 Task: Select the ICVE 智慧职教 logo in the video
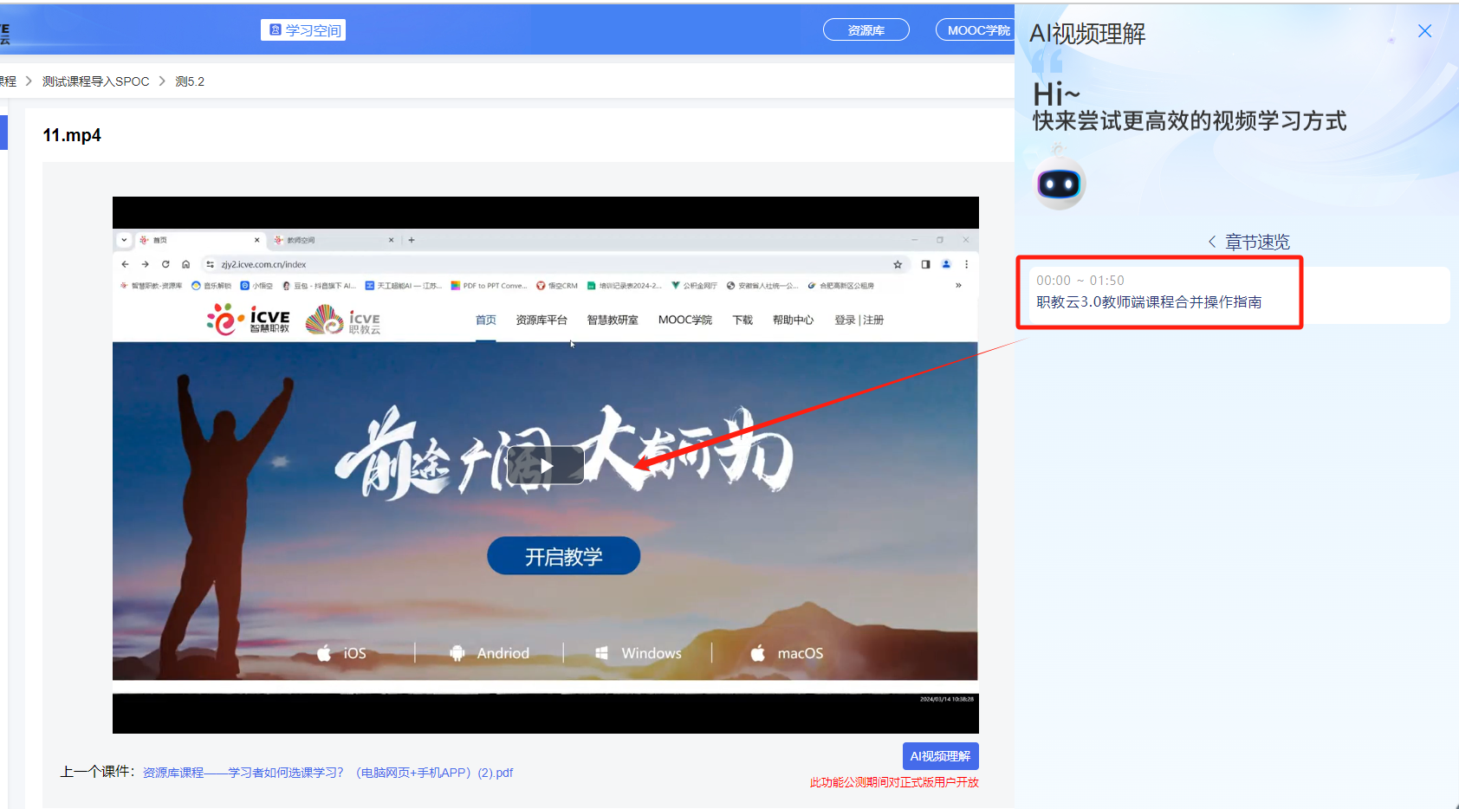pos(248,319)
